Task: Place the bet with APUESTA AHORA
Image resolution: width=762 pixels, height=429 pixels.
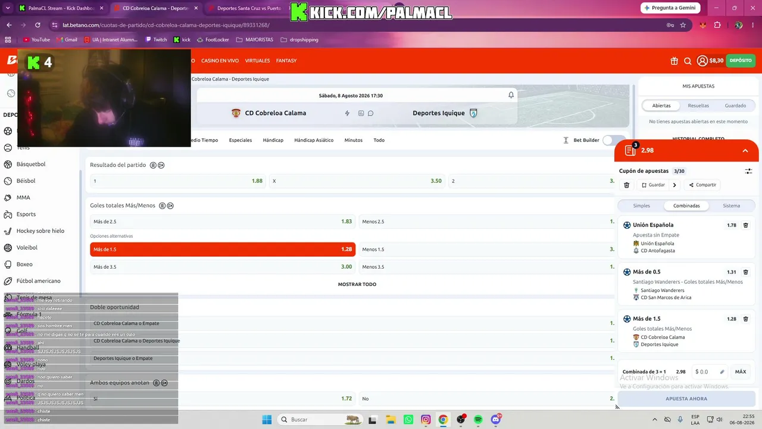Action: (x=686, y=399)
